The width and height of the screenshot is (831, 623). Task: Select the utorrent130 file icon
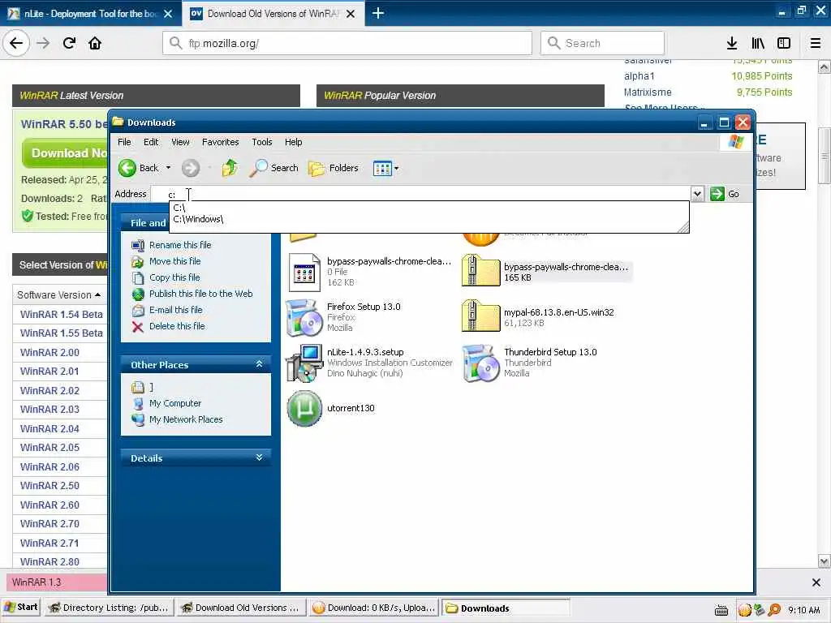tap(305, 409)
